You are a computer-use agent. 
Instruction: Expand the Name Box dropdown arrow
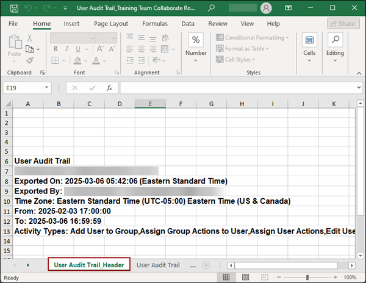tap(46, 88)
